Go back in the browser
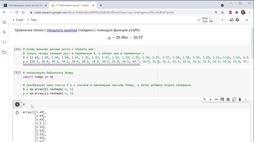254x142 pixels. (x=4, y=12)
